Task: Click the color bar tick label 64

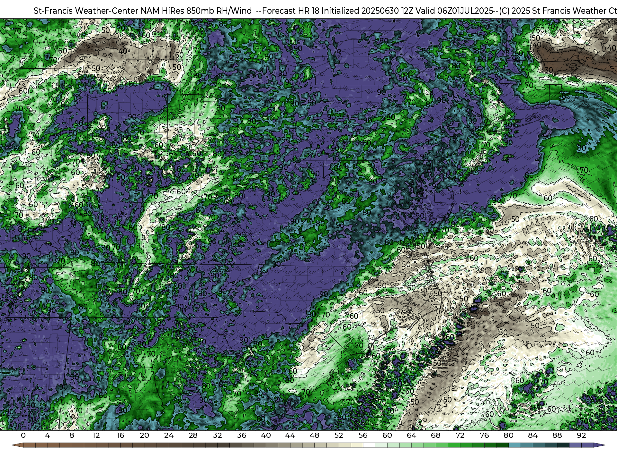Action: click(x=412, y=435)
